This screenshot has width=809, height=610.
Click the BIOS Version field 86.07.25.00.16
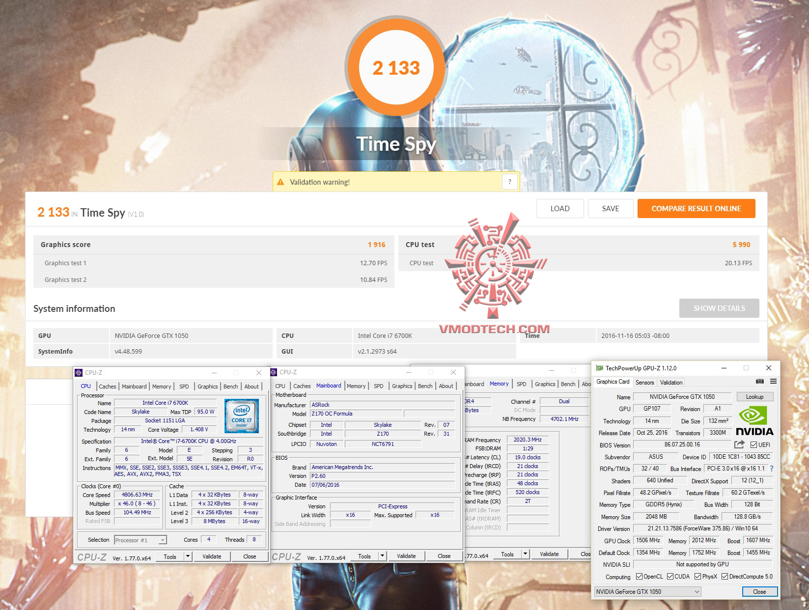682,444
